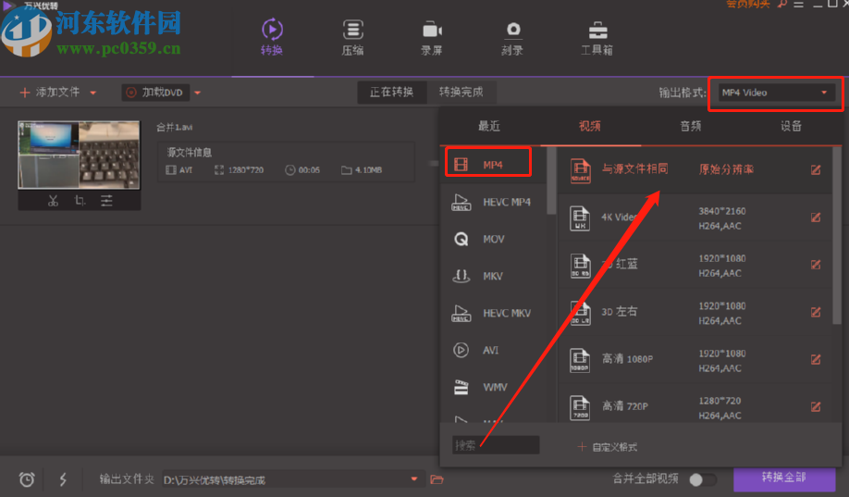Open the 刻录 (Burn) module

(x=512, y=37)
